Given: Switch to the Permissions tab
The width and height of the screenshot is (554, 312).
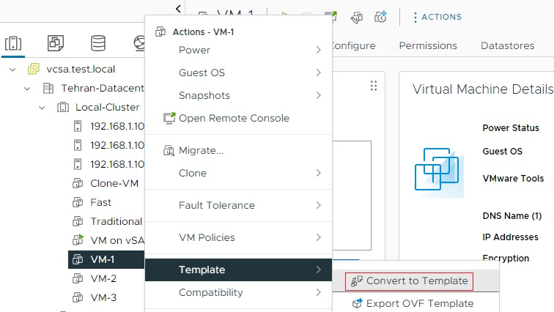Looking at the screenshot, I should click(x=428, y=45).
